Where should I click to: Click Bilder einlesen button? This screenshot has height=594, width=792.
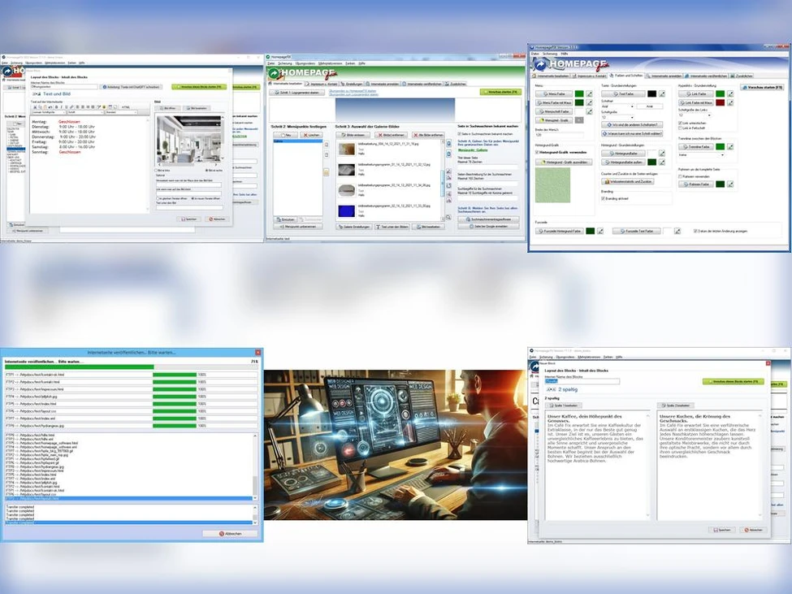tap(353, 135)
